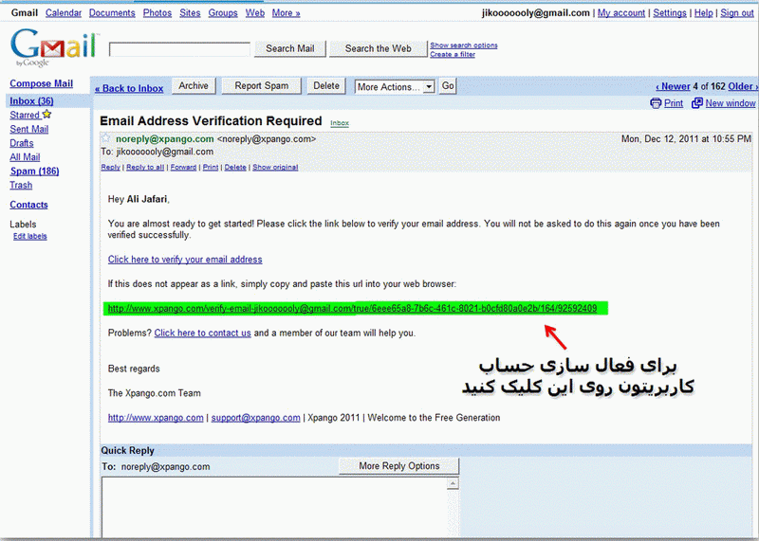Click small Delete link under header
Screen dimensions: 759x541
tap(235, 168)
